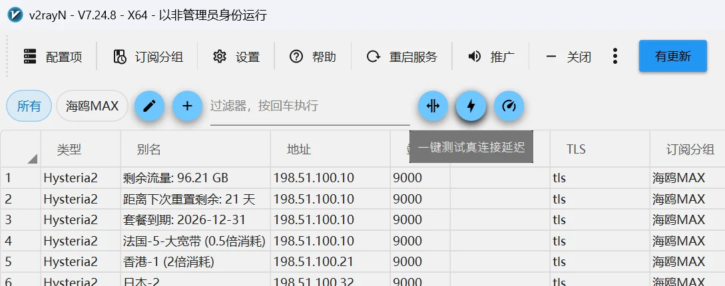
Task: Sort by the TLS column header
Action: point(600,149)
